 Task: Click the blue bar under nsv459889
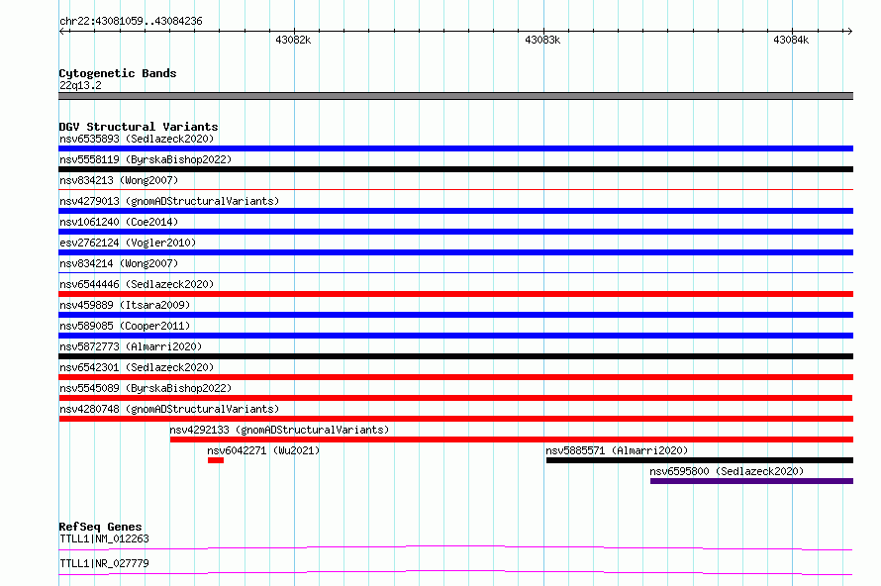pyautogui.click(x=455, y=315)
